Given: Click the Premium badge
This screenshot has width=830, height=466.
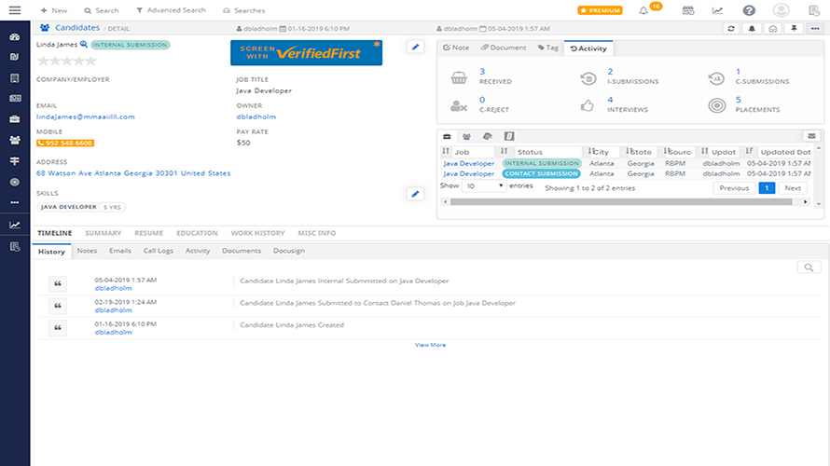Looking at the screenshot, I should 600,10.
